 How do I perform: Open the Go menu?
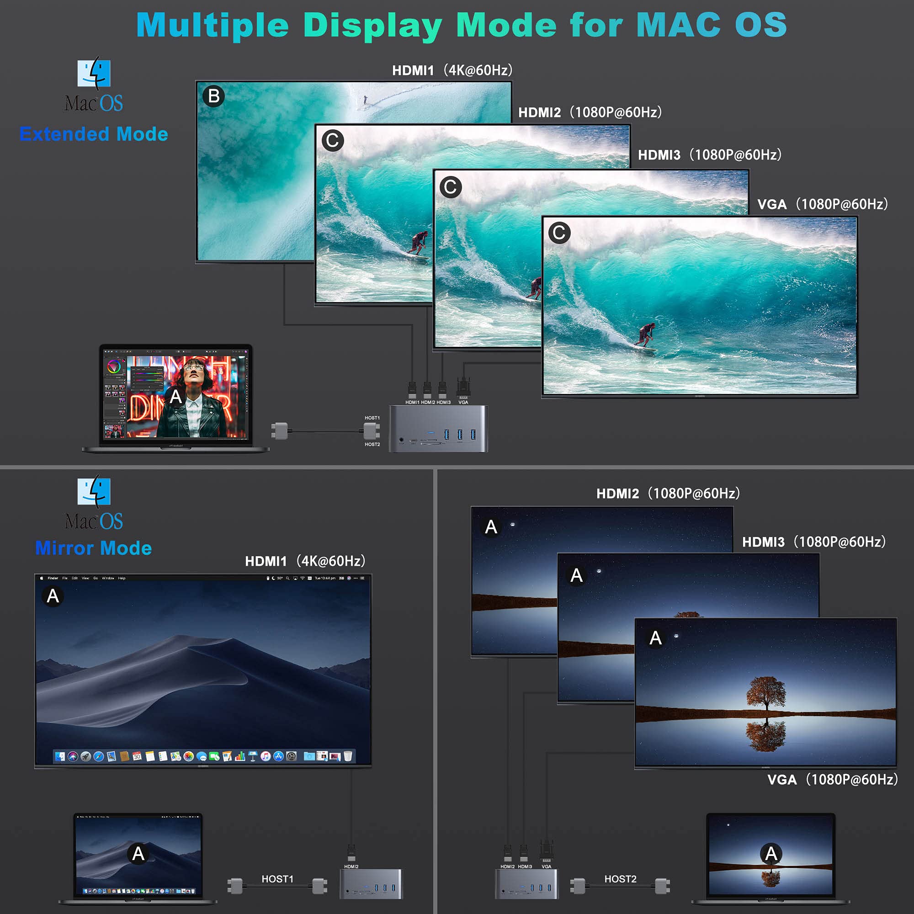pos(96,578)
